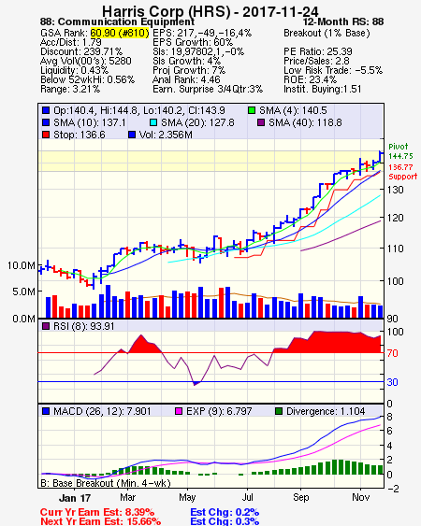The height and width of the screenshot is (526, 421).
Task: Click the EXP (9): 6.797 text
Action: (219, 411)
